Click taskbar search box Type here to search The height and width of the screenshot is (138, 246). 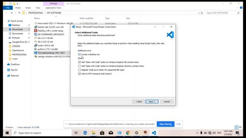point(42,133)
